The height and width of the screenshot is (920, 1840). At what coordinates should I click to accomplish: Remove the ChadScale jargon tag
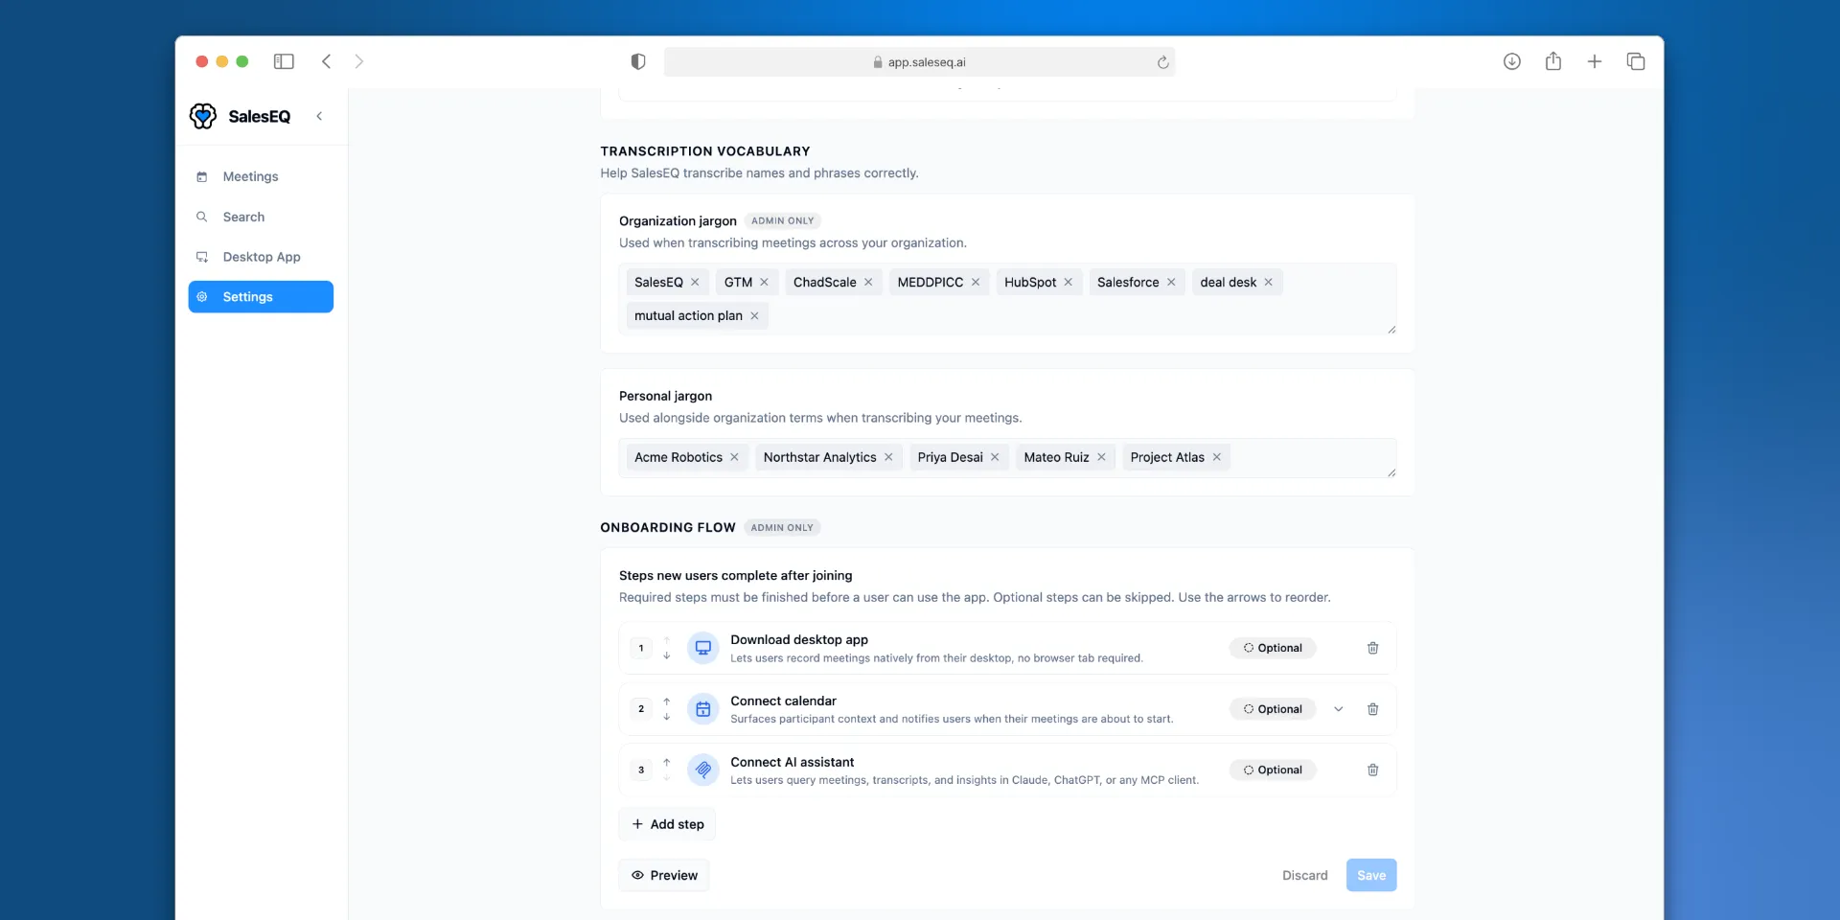click(x=868, y=282)
